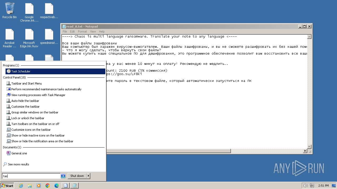
Task: Open Windows Media Player taskbar icon
Action: pyautogui.click(x=39, y=186)
